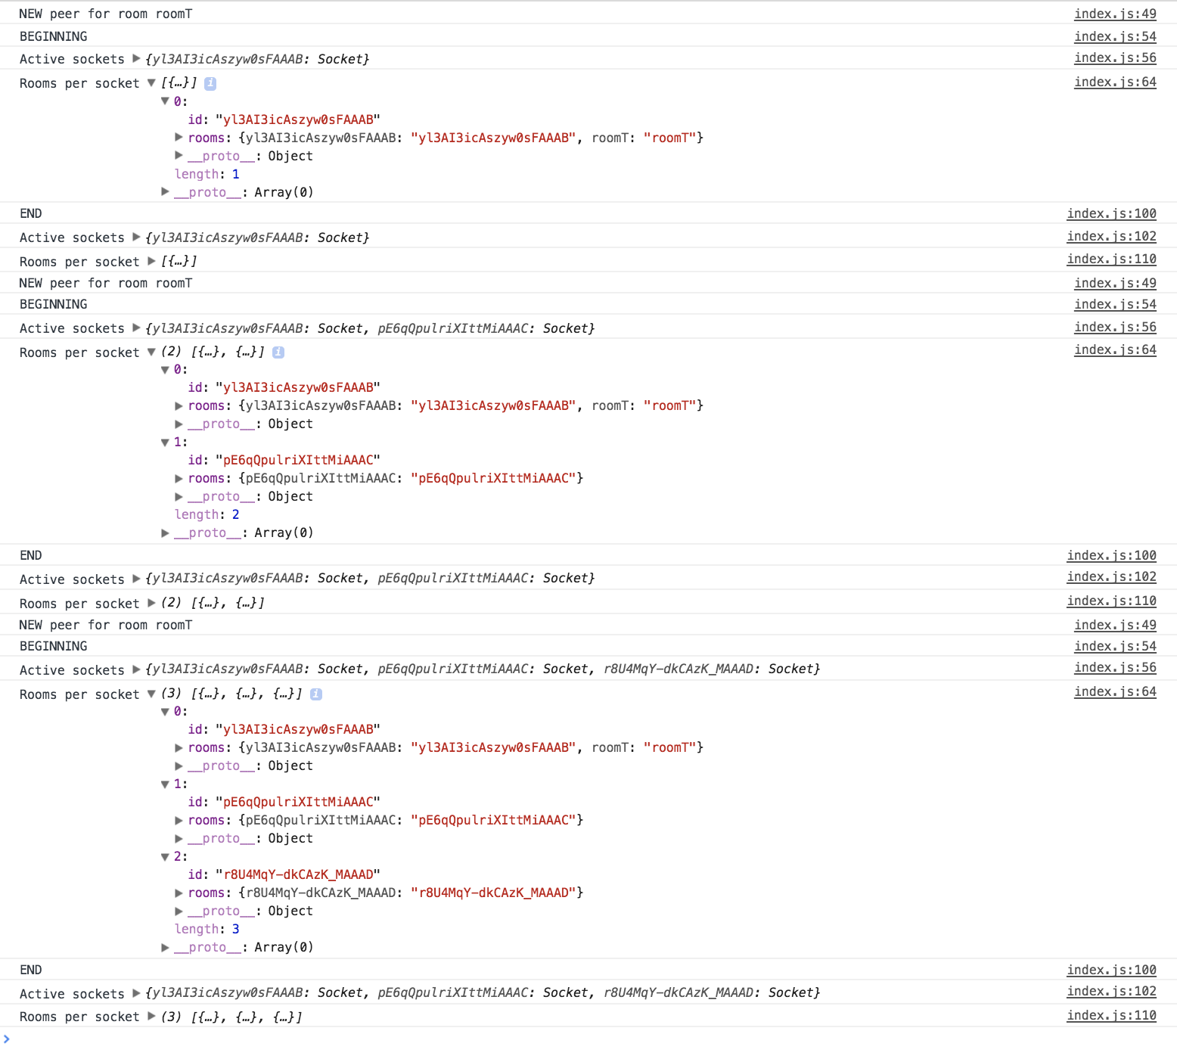Click the info badge next to first Rooms array

click(x=210, y=83)
